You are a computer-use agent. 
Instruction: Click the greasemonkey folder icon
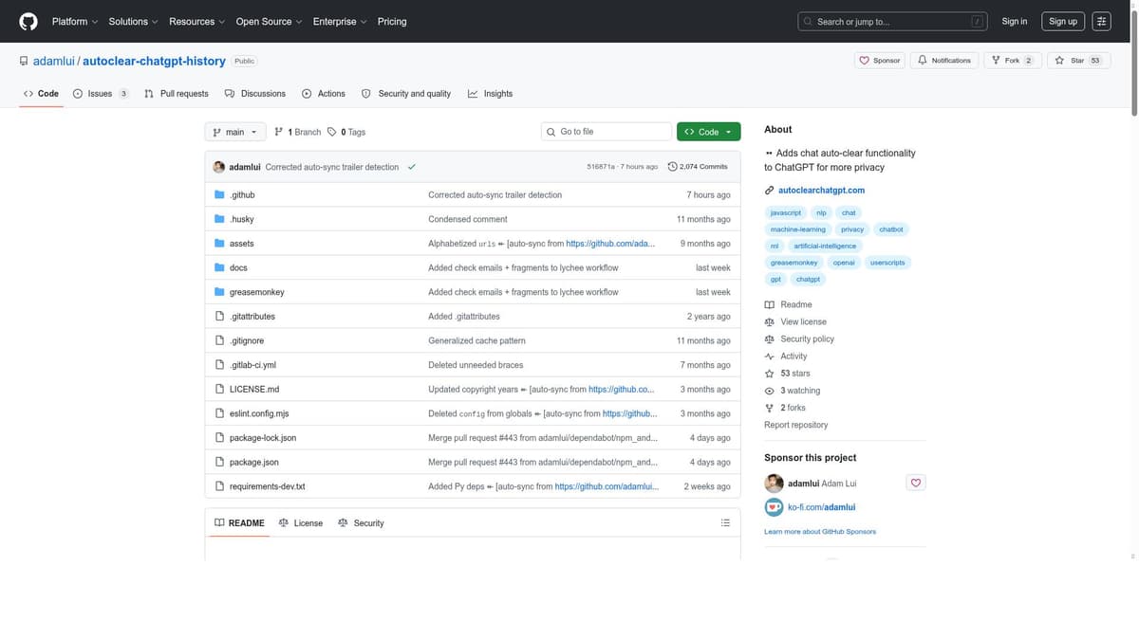[219, 292]
